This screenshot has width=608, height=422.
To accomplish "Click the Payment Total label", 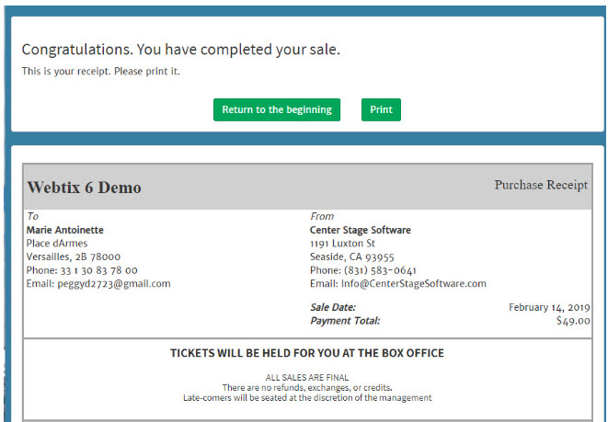I will pyautogui.click(x=345, y=321).
